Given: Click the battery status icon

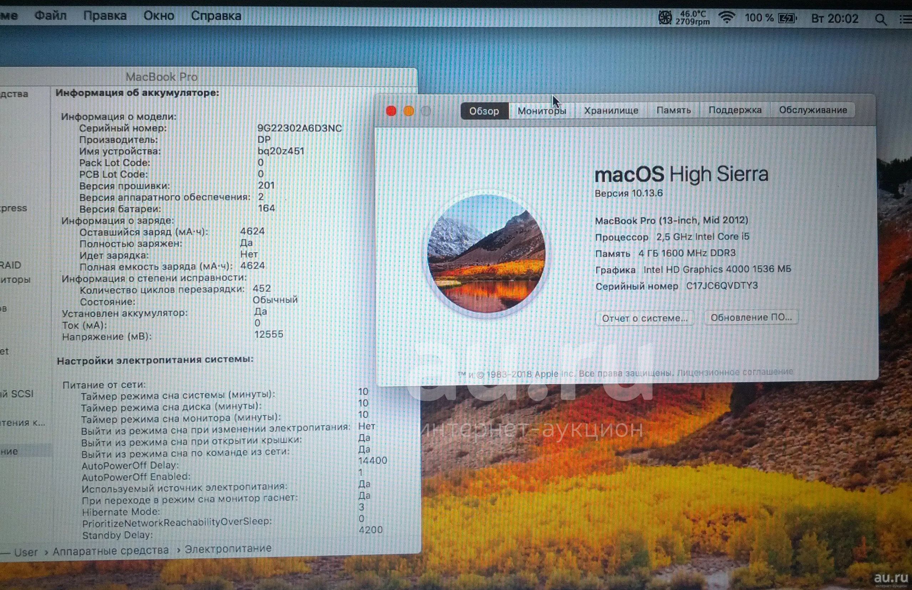Looking at the screenshot, I should 788,18.
